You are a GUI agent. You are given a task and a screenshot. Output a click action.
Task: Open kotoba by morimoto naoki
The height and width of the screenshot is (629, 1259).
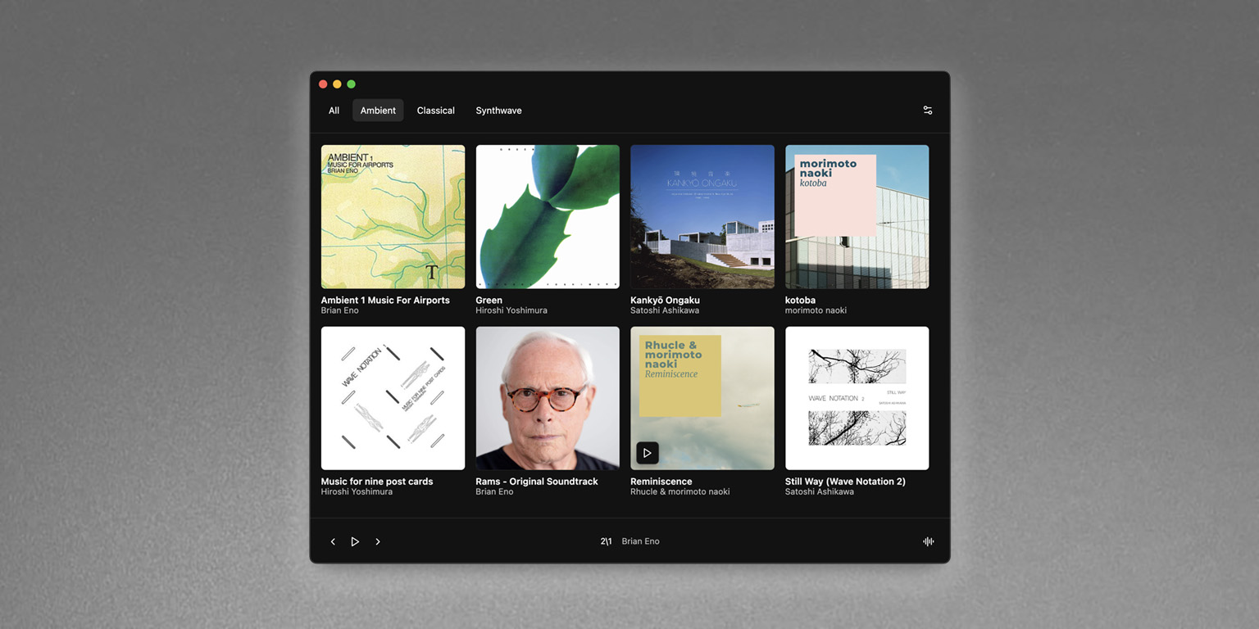[857, 216]
